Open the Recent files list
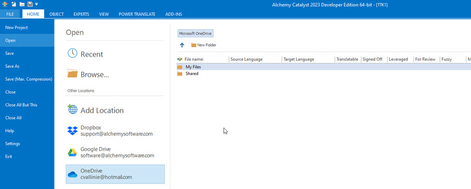The width and height of the screenshot is (471, 189). (x=115, y=54)
